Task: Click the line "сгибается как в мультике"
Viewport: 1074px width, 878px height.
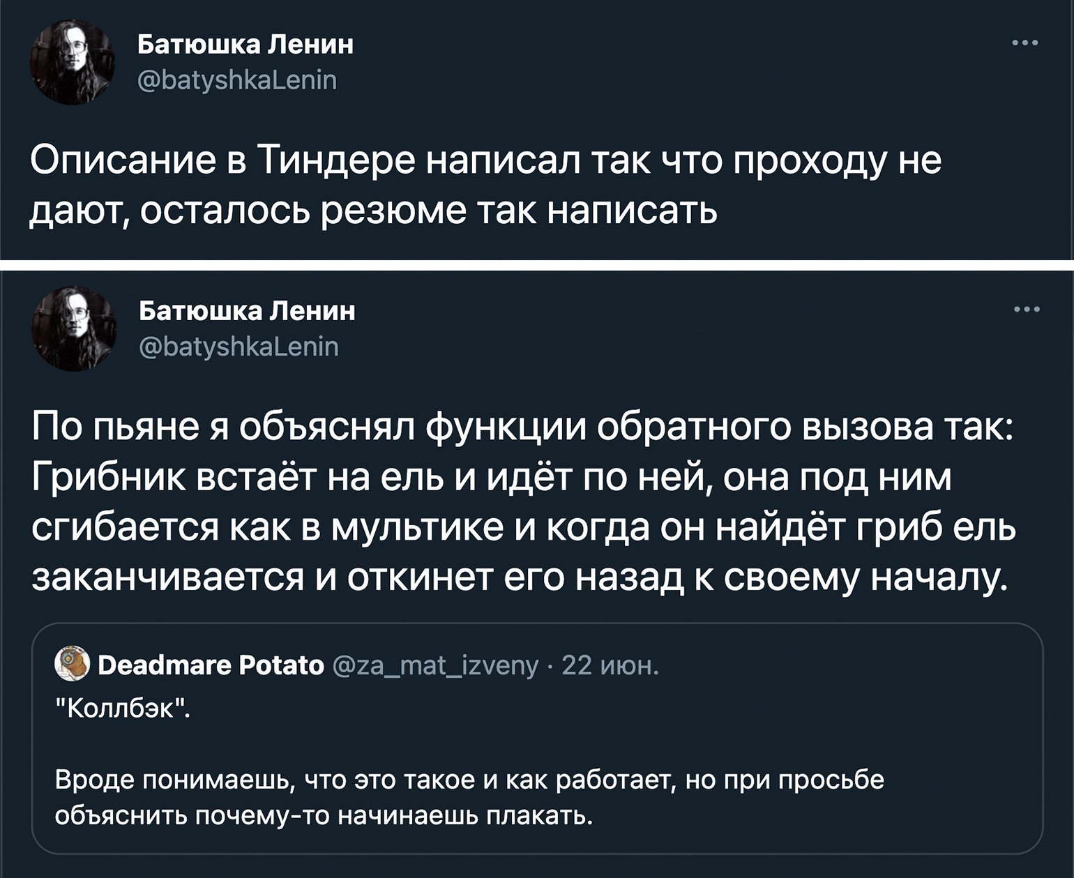Action: [x=524, y=529]
